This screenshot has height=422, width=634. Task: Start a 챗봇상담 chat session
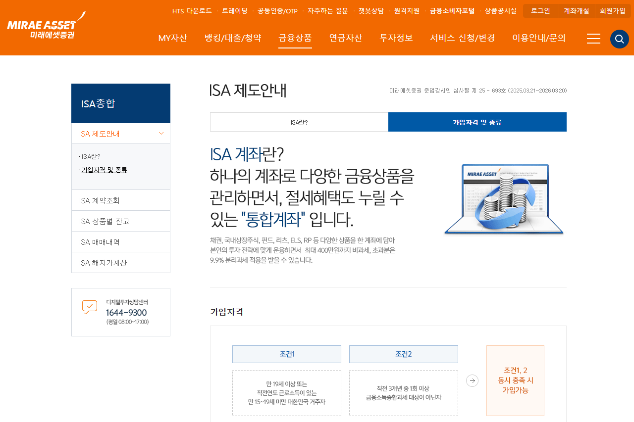click(x=371, y=10)
